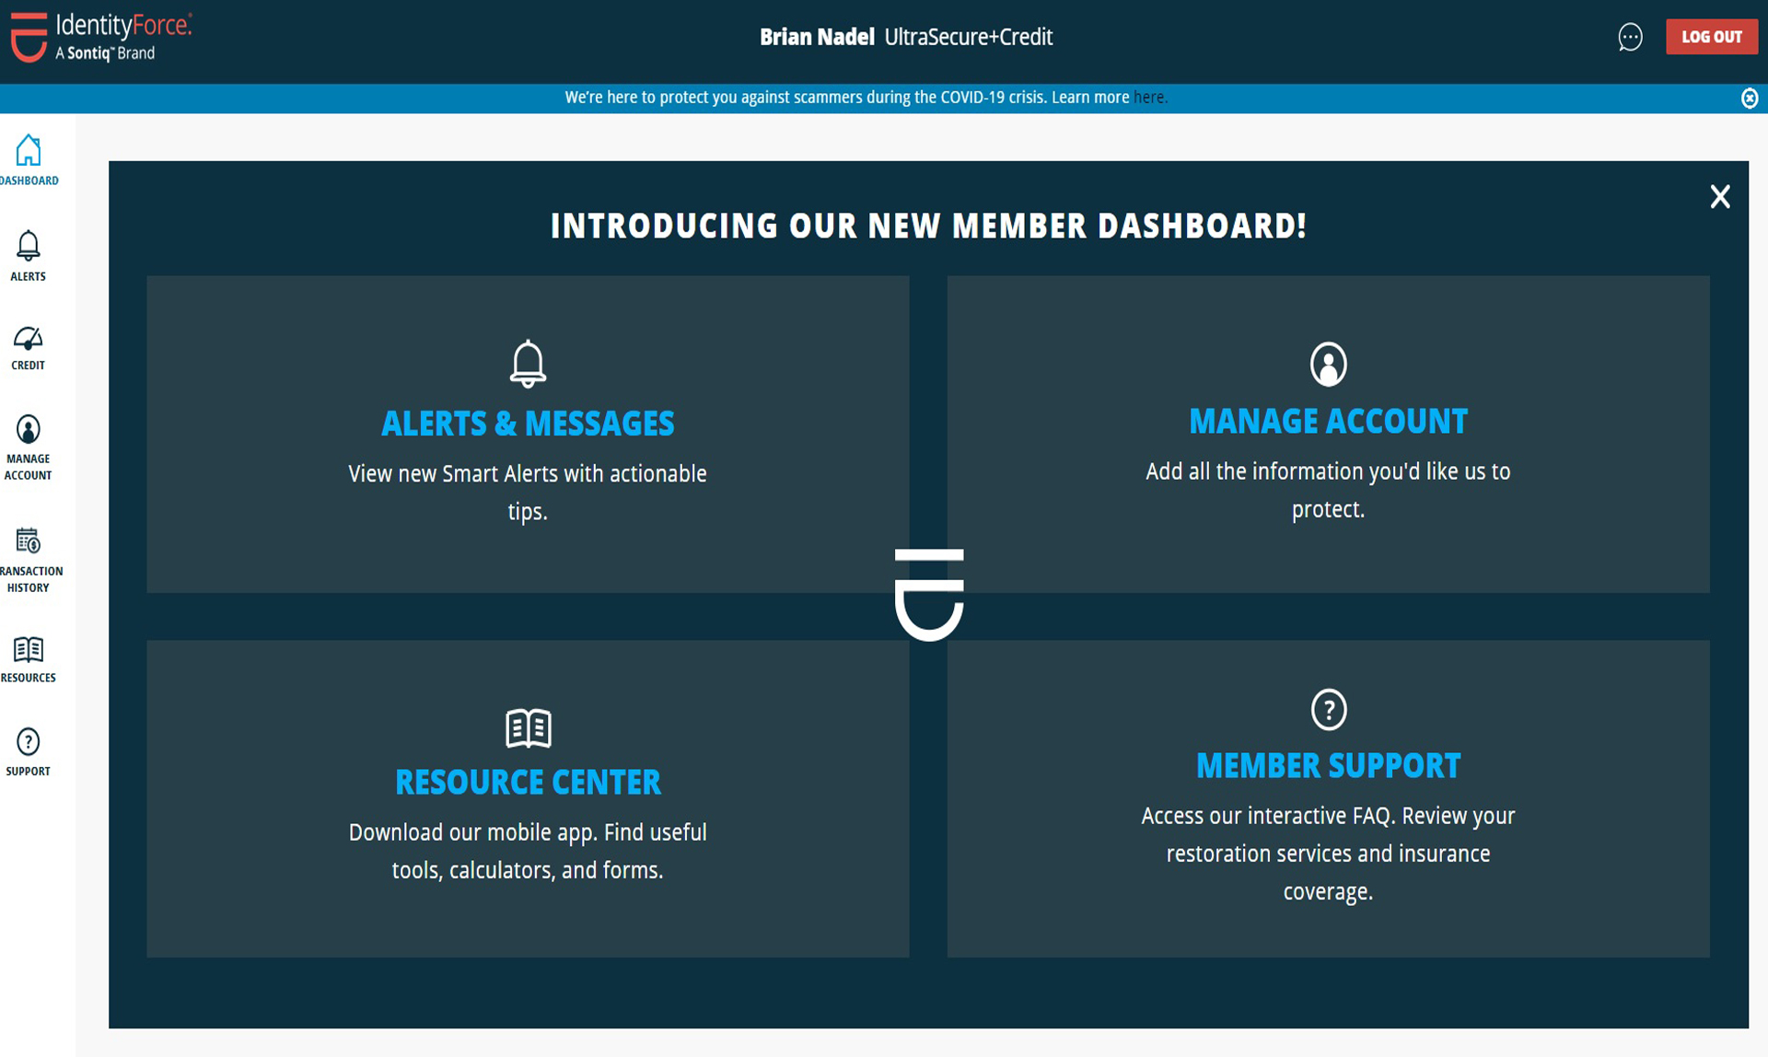Open the Dashboard home icon in sidebar

coord(29,151)
